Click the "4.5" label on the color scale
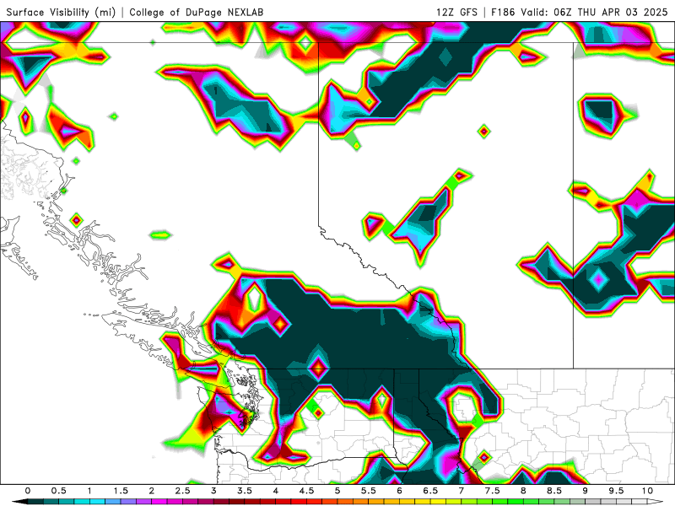Image resolution: width=675 pixels, height=506 pixels. coord(306,491)
